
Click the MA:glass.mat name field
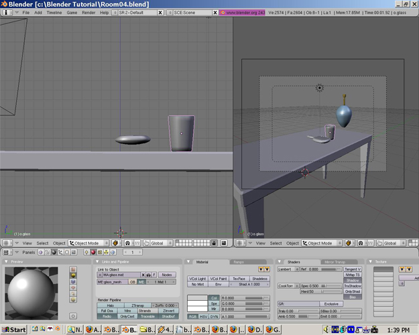coord(121,275)
